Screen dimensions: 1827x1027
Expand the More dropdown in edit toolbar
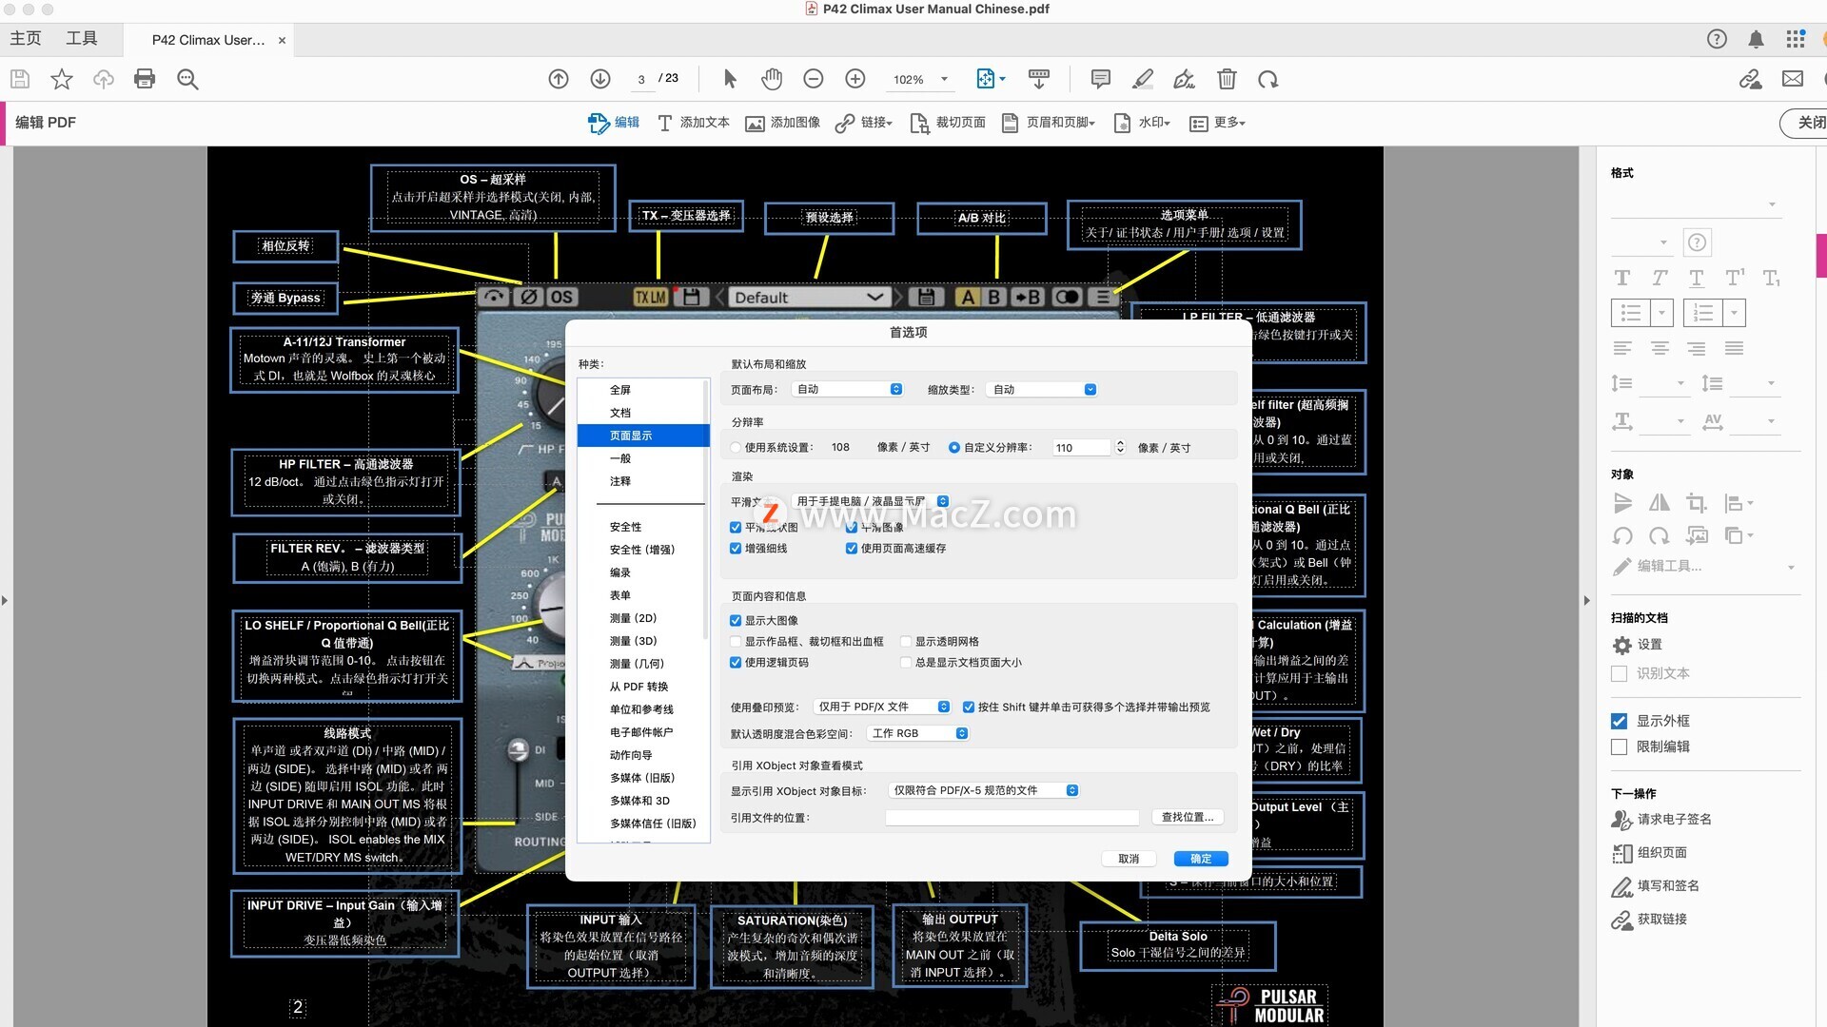click(x=1217, y=123)
